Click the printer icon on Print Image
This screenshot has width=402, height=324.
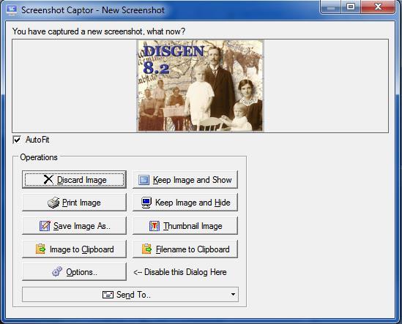click(x=53, y=203)
